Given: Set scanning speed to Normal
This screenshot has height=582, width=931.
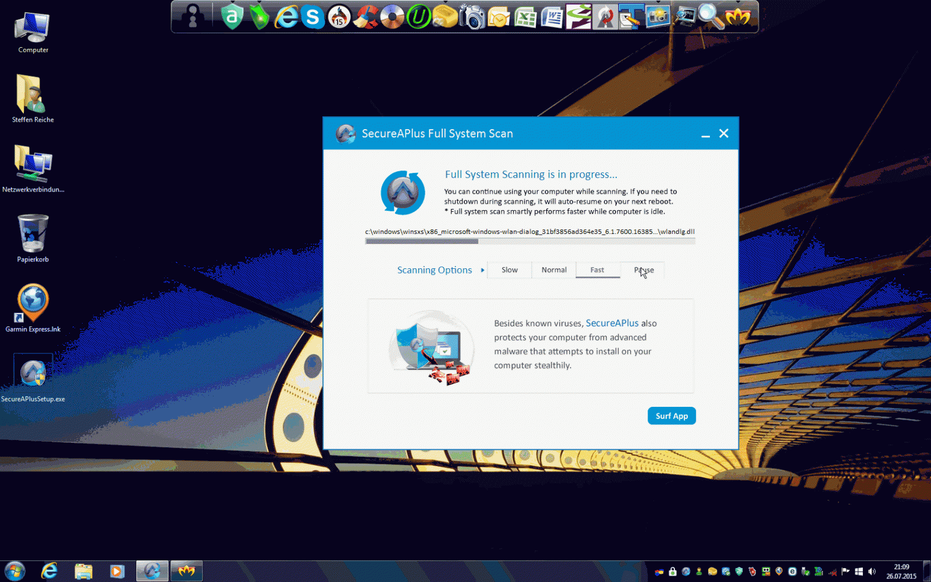Looking at the screenshot, I should [553, 270].
